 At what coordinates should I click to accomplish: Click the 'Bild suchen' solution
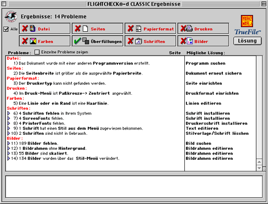198,144
